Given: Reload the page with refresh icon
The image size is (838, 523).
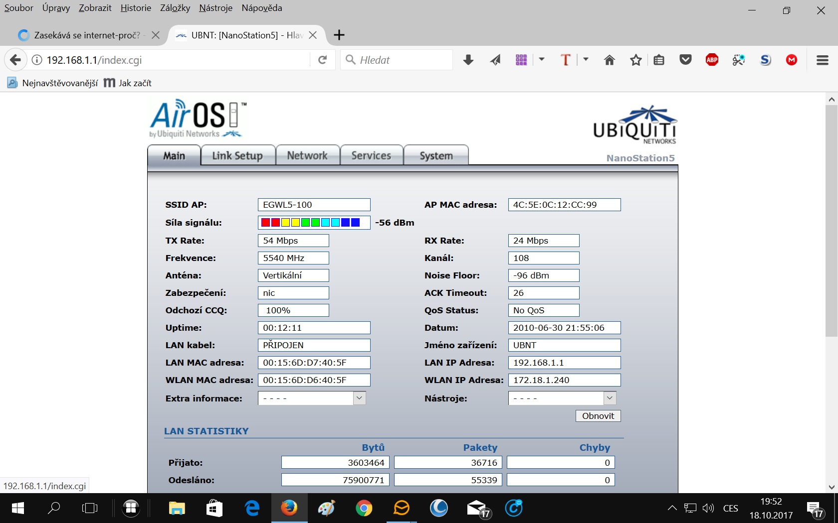Looking at the screenshot, I should pyautogui.click(x=323, y=60).
